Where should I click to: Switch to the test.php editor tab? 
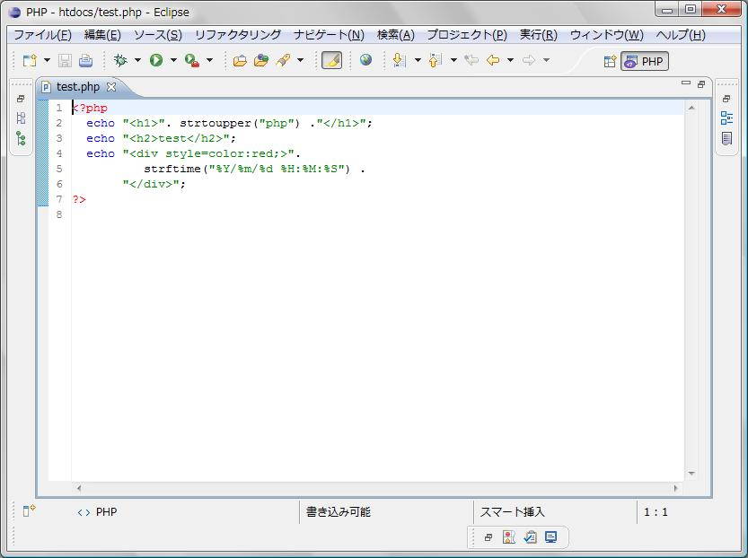78,87
